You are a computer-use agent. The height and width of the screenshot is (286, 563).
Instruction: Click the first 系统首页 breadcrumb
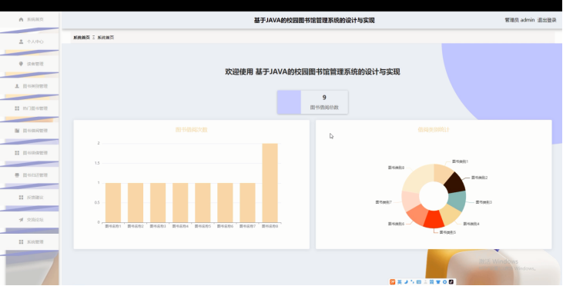[82, 37]
